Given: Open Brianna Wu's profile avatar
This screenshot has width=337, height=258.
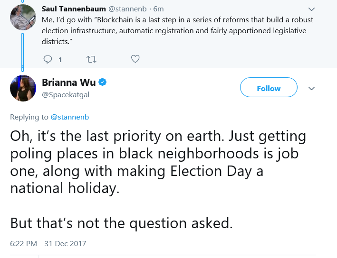Looking at the screenshot, I should coord(23,88).
